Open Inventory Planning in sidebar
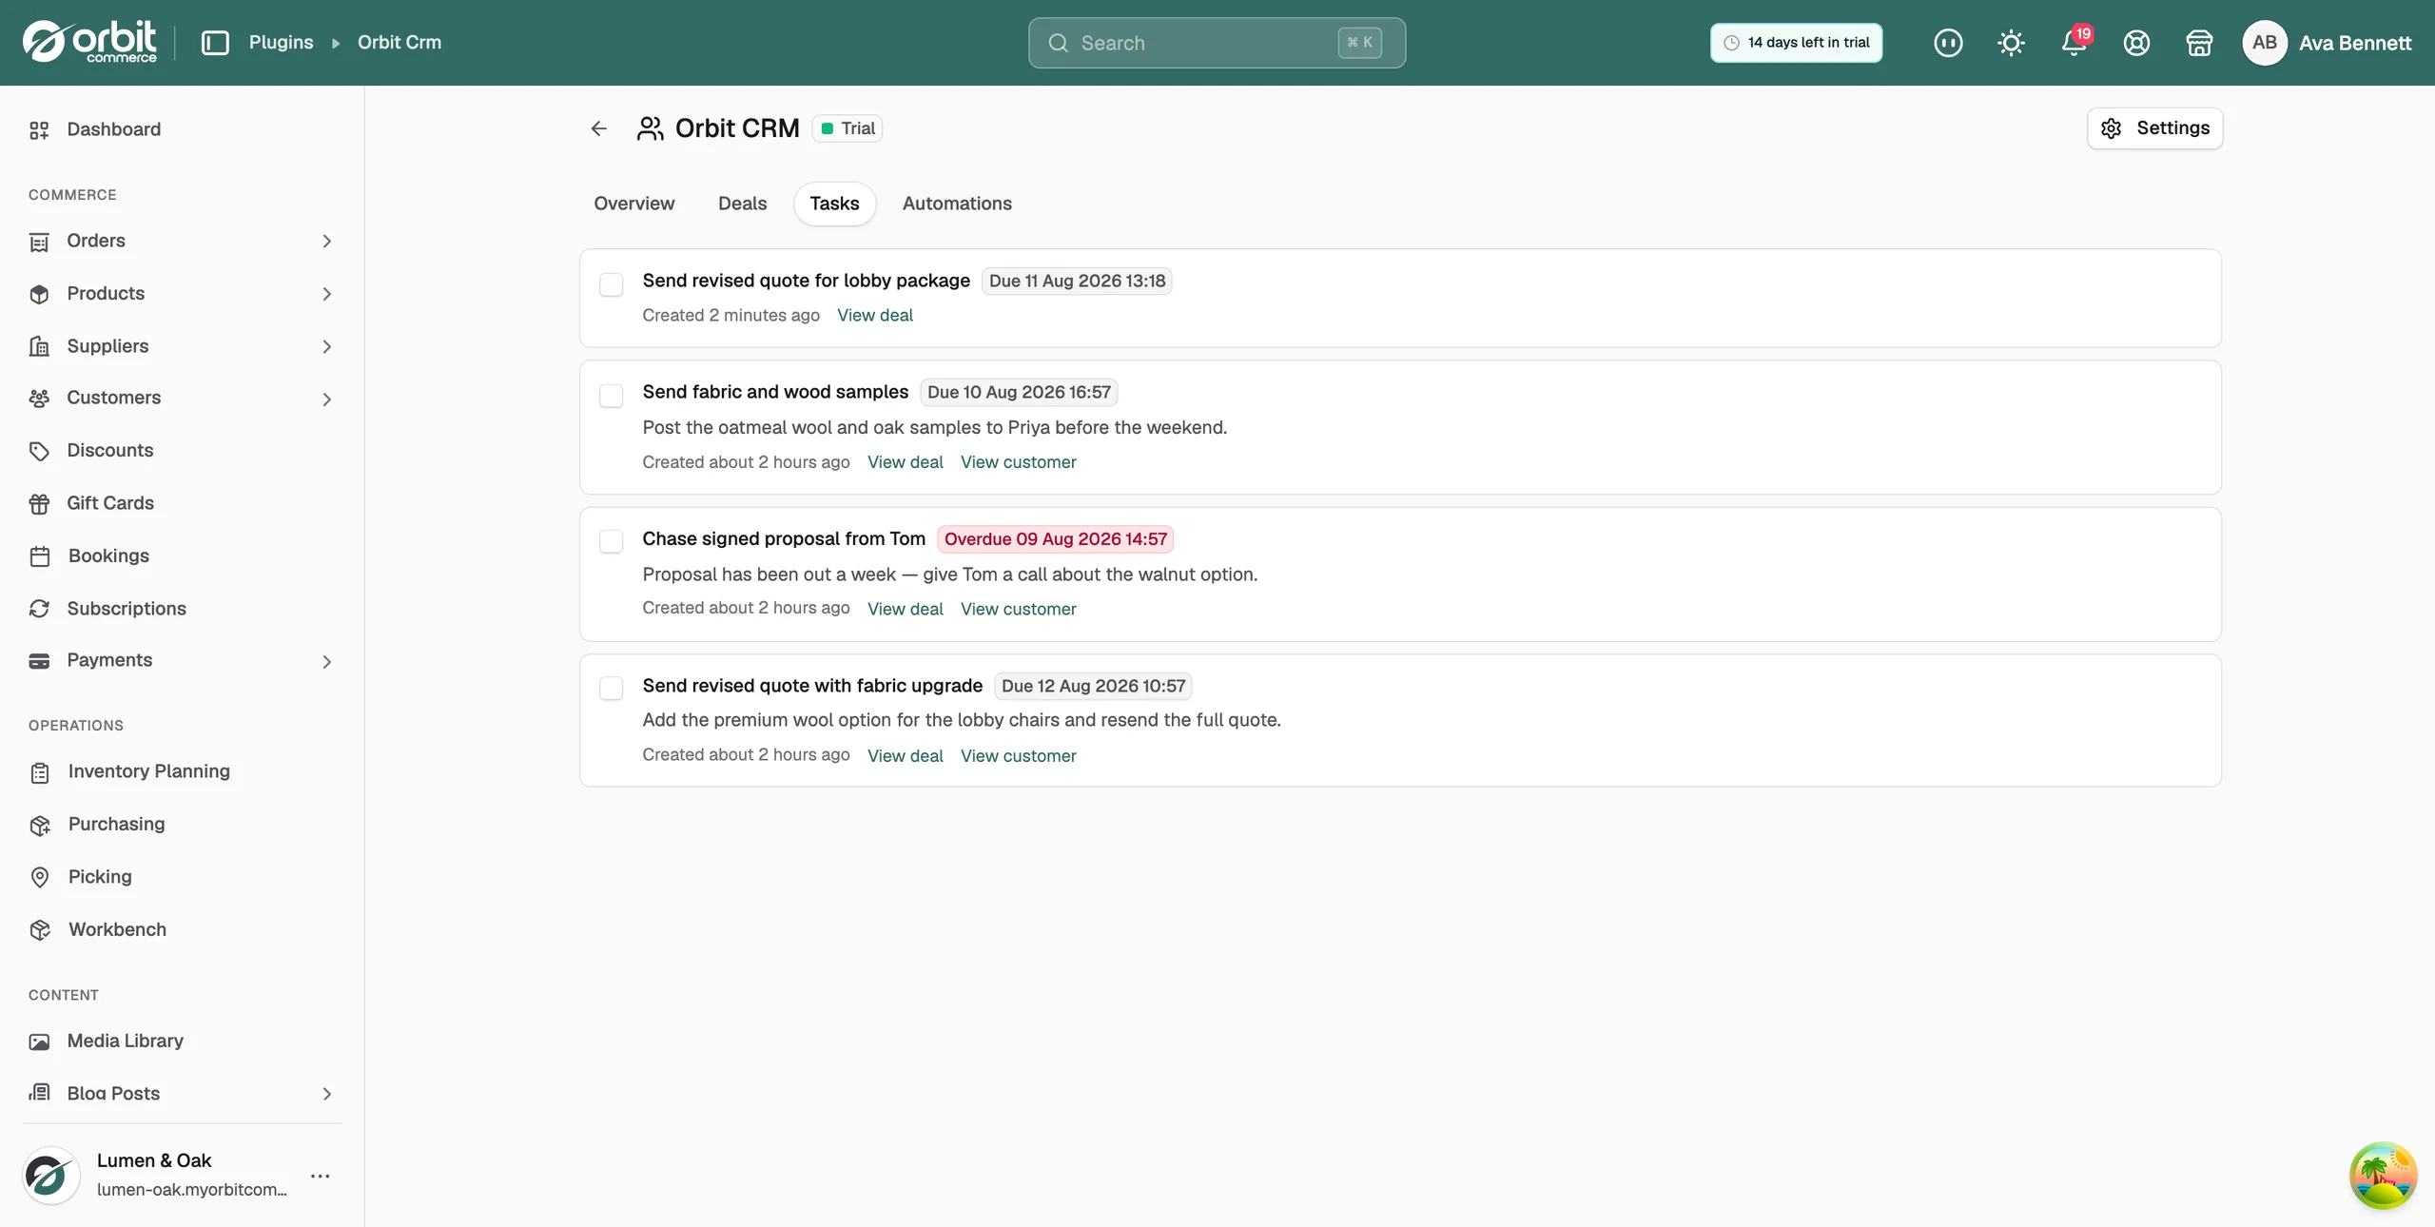The width and height of the screenshot is (2435, 1227). [148, 771]
